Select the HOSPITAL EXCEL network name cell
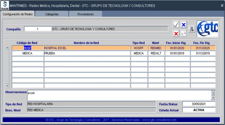This screenshot has width=225, height=125. point(87,48)
